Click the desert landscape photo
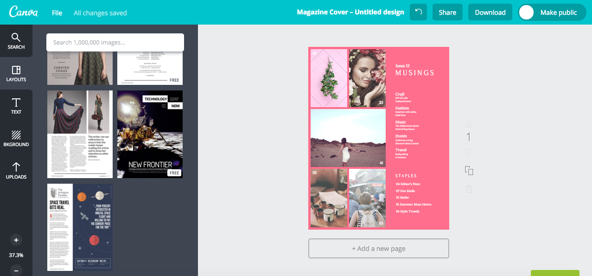Screen dimensions: 592x276 (348, 138)
